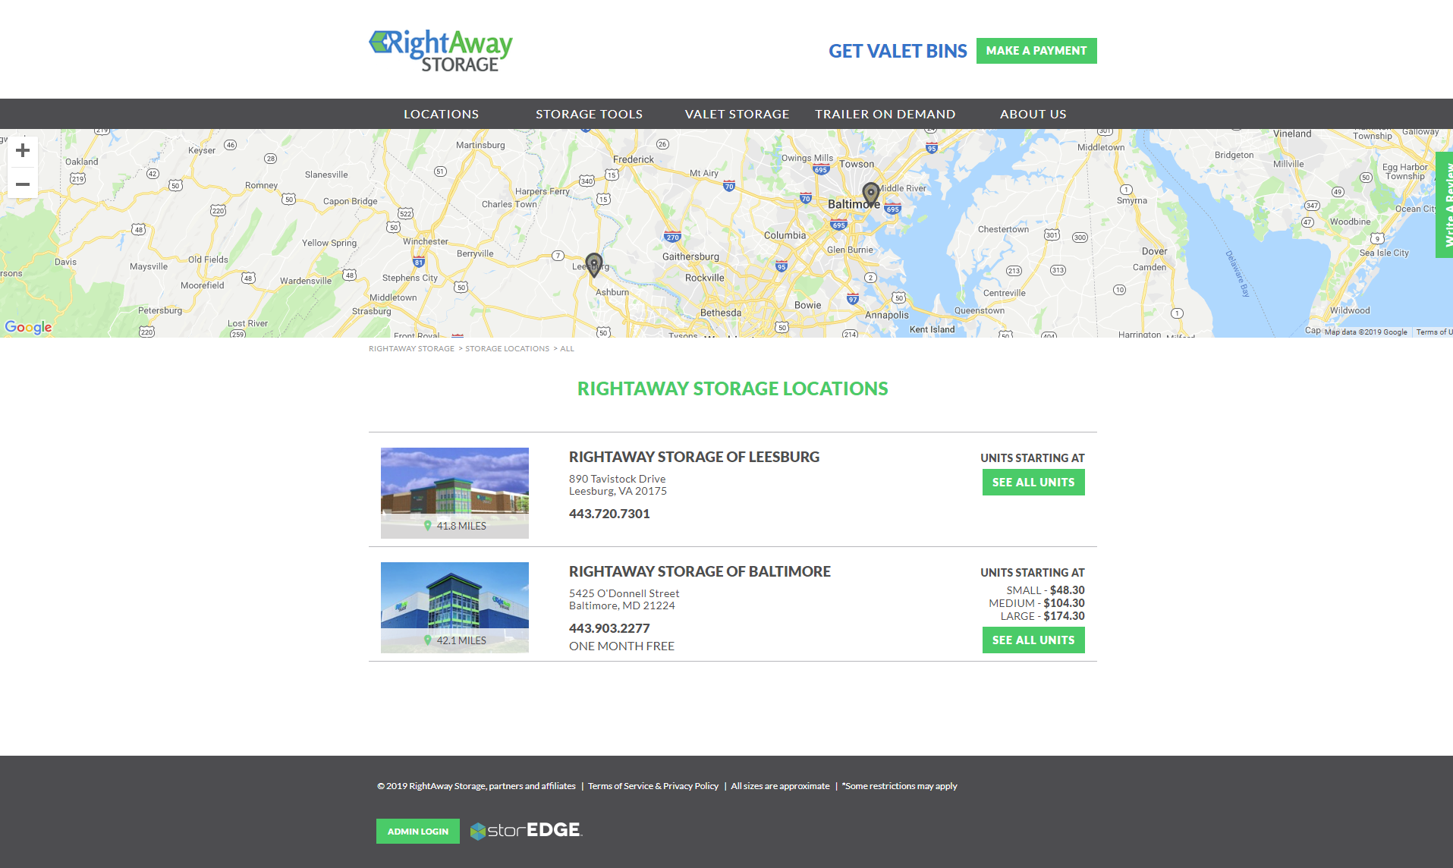Click the LARGE - $174.30 price
This screenshot has width=1453, height=868.
tap(1043, 616)
